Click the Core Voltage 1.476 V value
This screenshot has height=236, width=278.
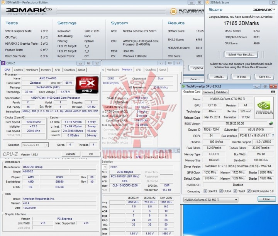click(x=65, y=92)
